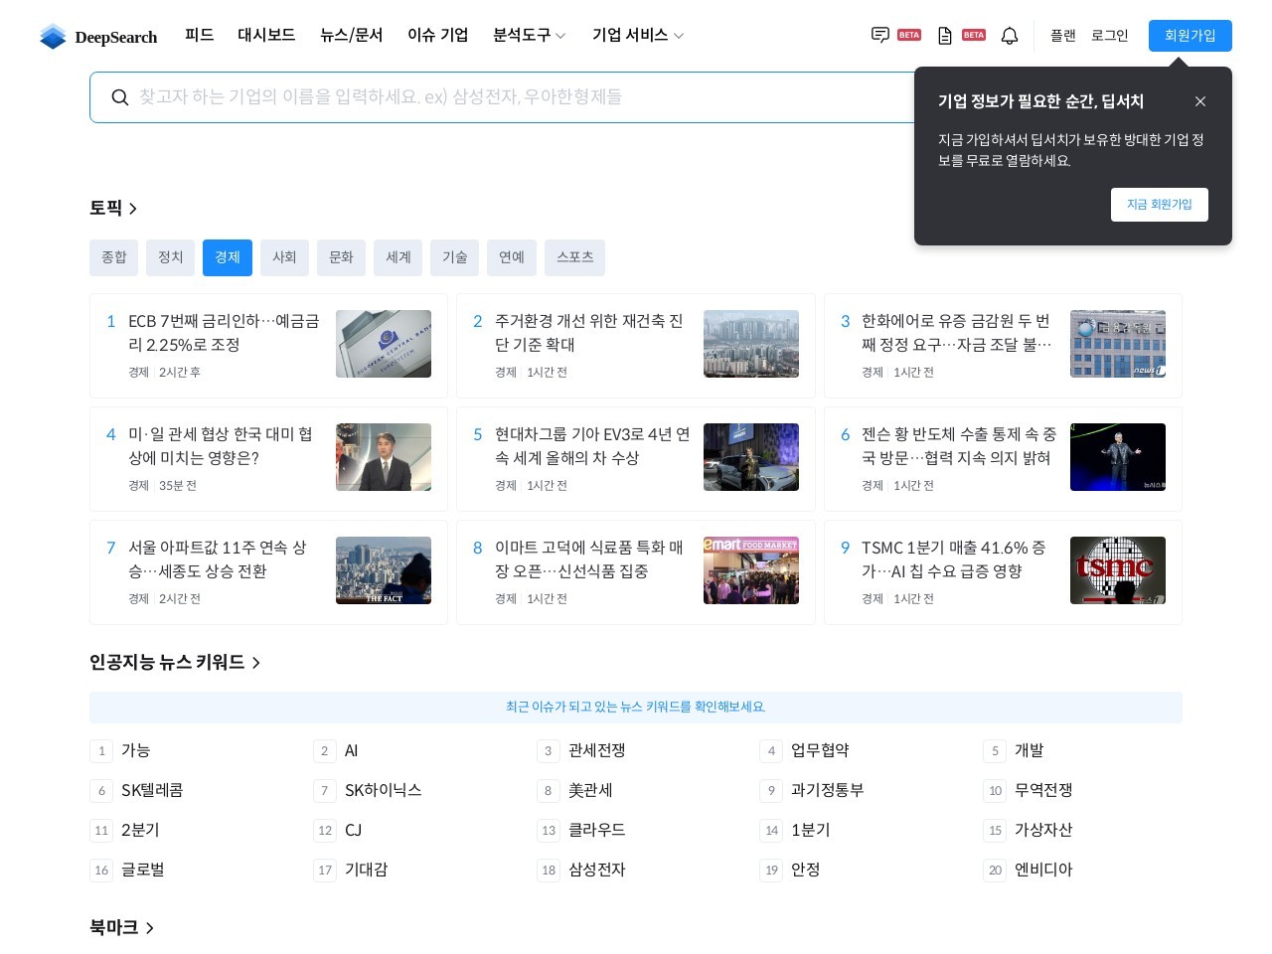
Task: Click the search magnifier icon
Action: [120, 97]
